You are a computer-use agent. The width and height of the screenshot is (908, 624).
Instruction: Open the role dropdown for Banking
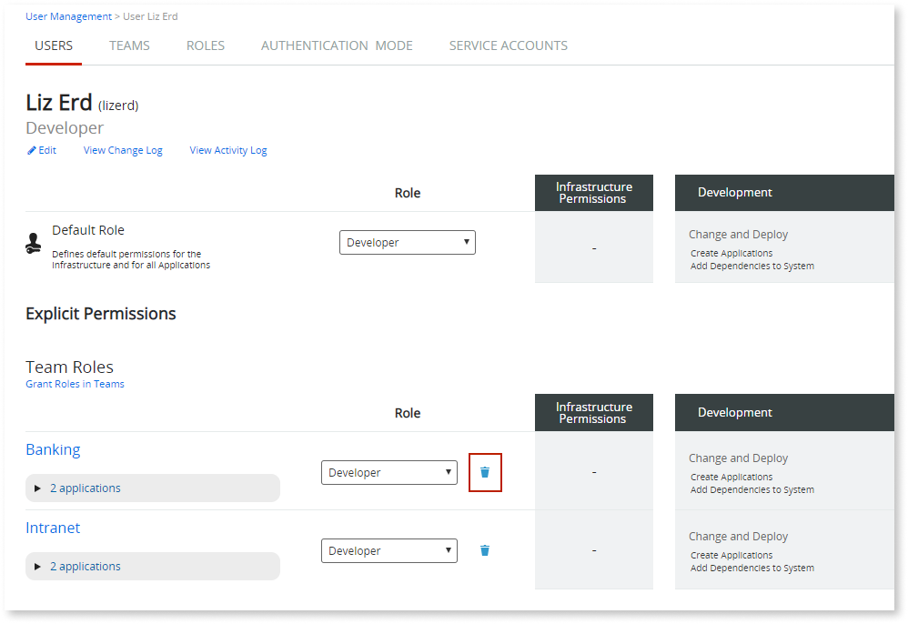(388, 472)
